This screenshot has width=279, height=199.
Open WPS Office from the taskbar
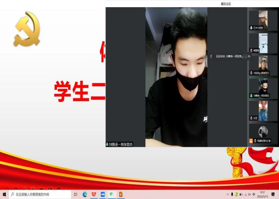94,195
